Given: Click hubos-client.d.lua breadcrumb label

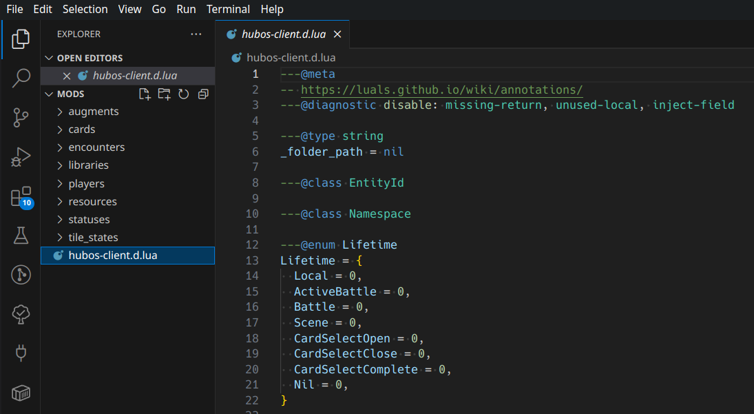Looking at the screenshot, I should pyautogui.click(x=291, y=58).
